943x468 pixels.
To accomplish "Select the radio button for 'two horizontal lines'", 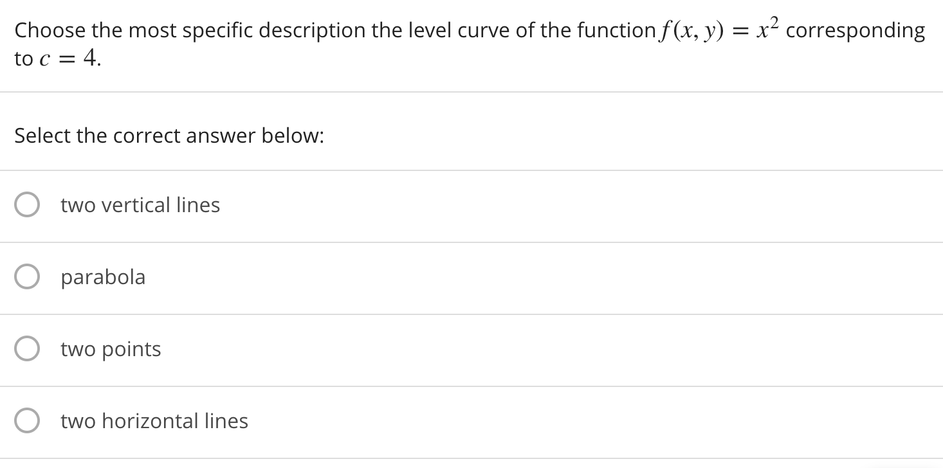I will point(26,420).
